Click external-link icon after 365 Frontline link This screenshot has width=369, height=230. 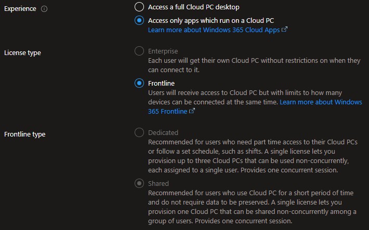point(192,111)
